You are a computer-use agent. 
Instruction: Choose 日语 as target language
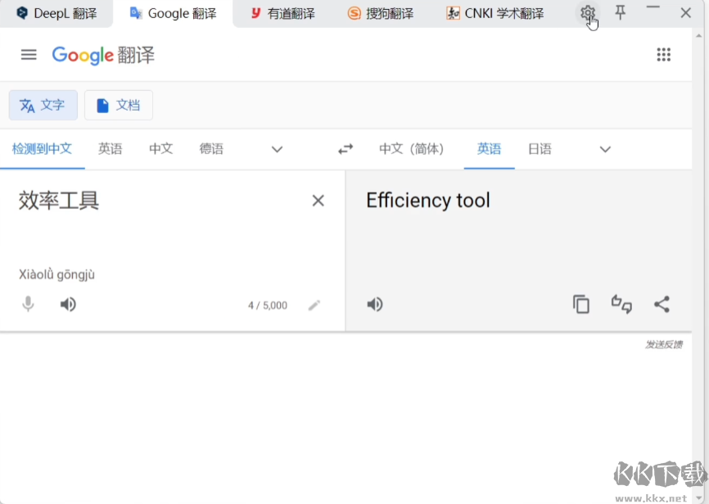[x=540, y=149]
